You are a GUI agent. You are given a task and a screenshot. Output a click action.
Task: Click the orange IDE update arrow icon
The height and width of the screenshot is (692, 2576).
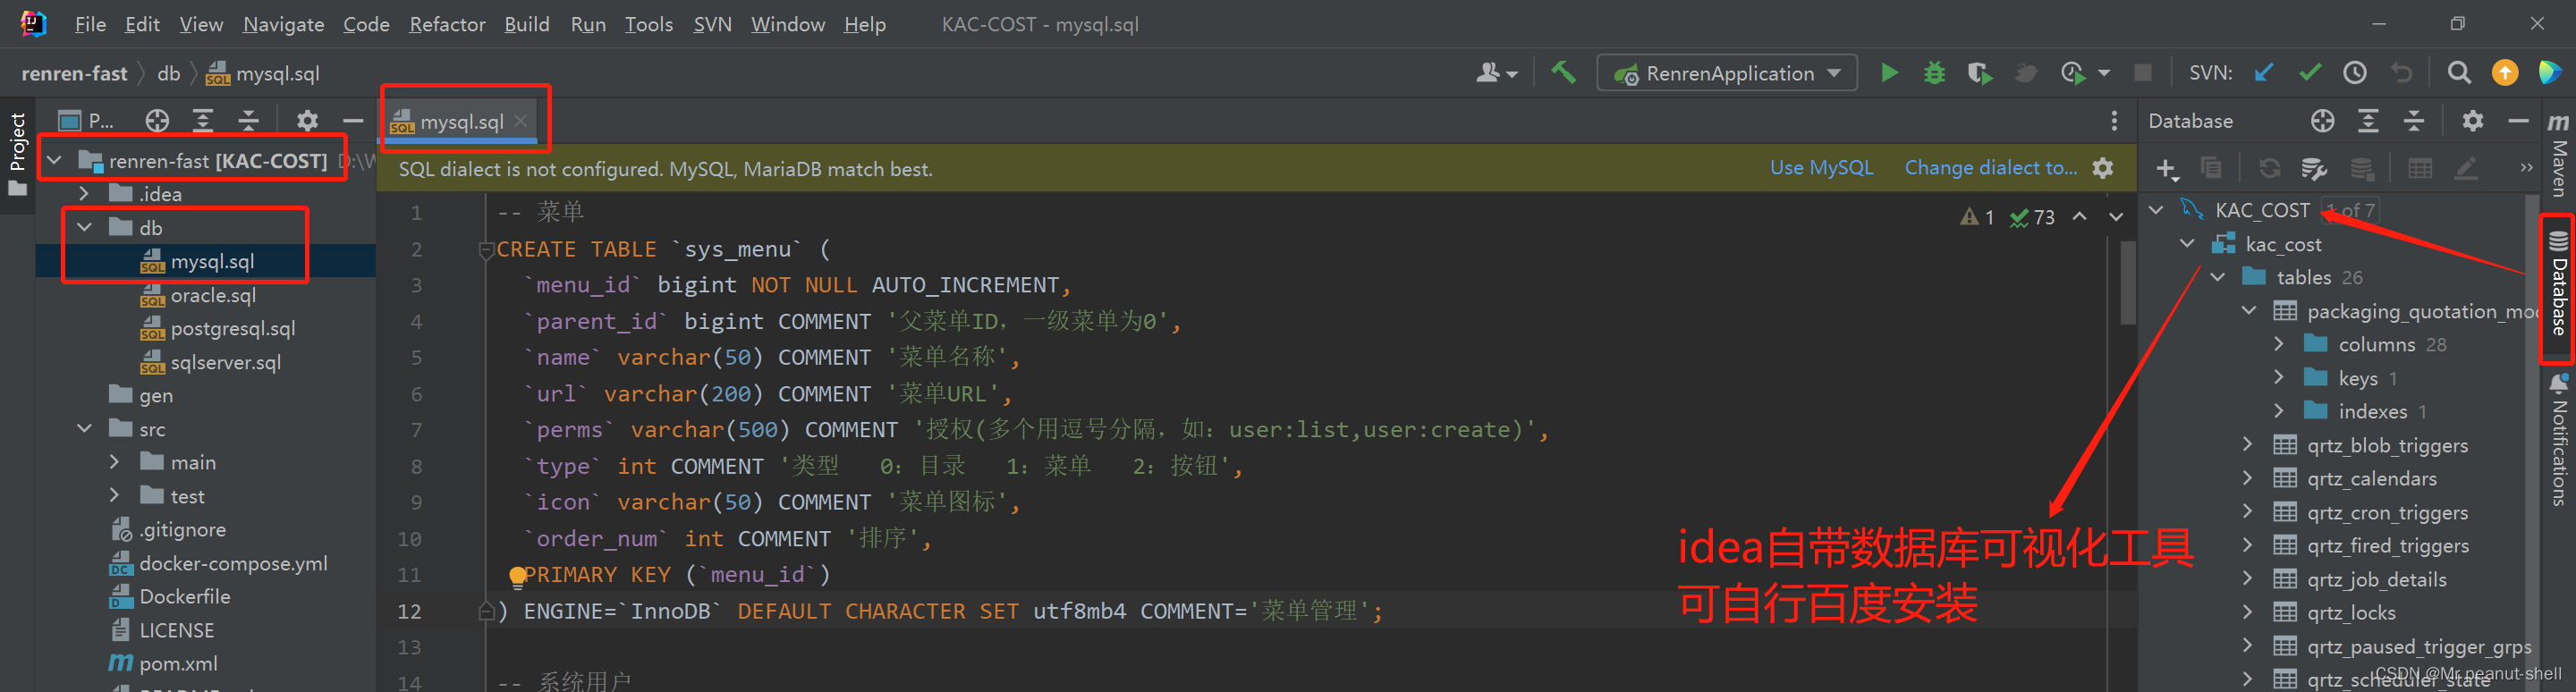pos(2505,73)
